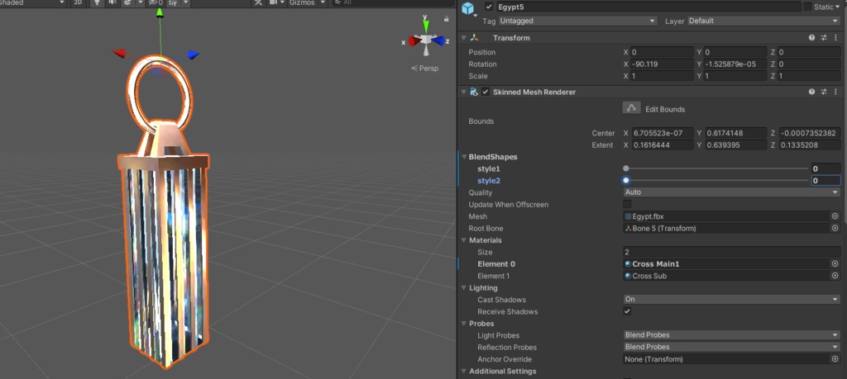Click the Position Y value field
Viewport: 847px width, 379px height.
pos(735,52)
